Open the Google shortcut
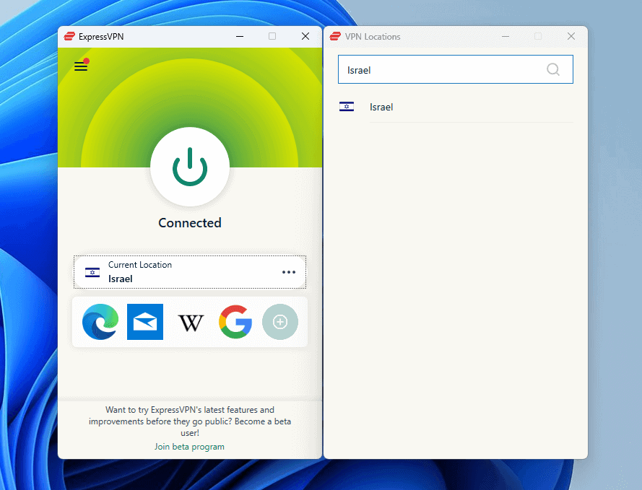This screenshot has height=490, width=642. [235, 322]
